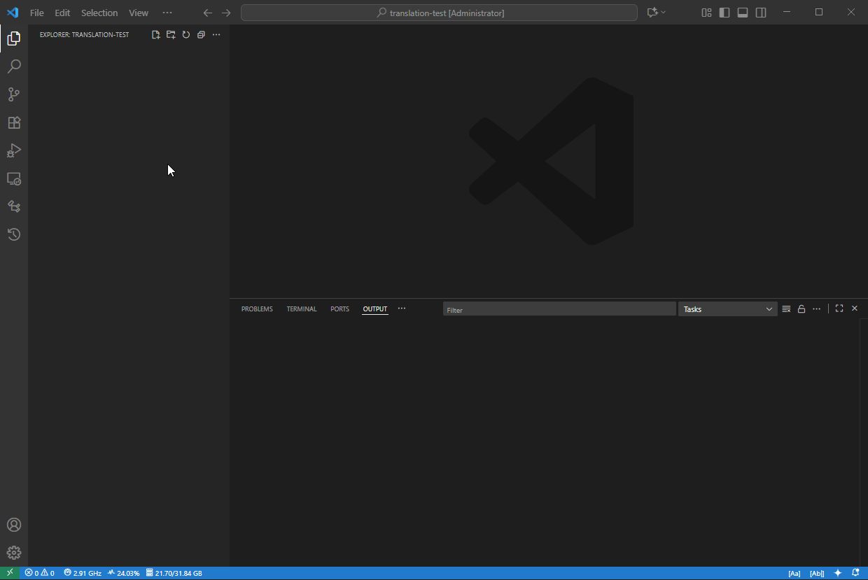Toggle the bottom panel visibility

(x=743, y=13)
